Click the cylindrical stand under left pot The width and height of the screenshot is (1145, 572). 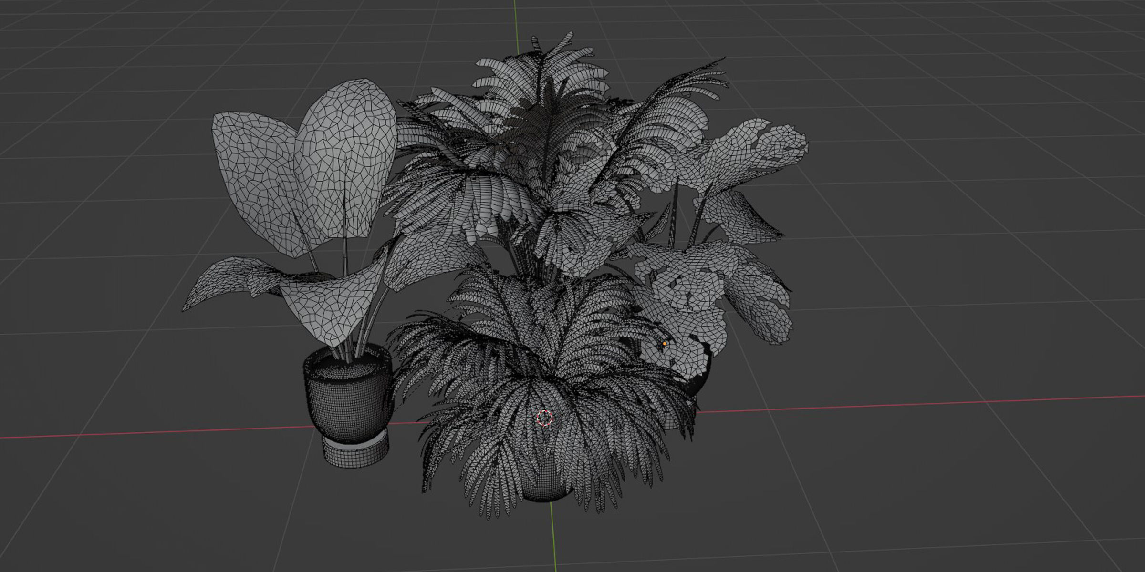pos(356,450)
